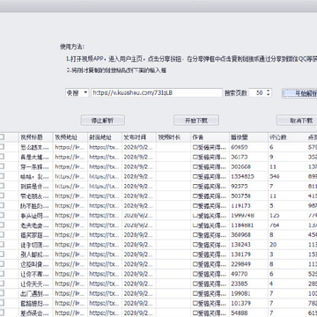
Task: Select the video title cell in 60859 plays row
Action: tap(35, 147)
